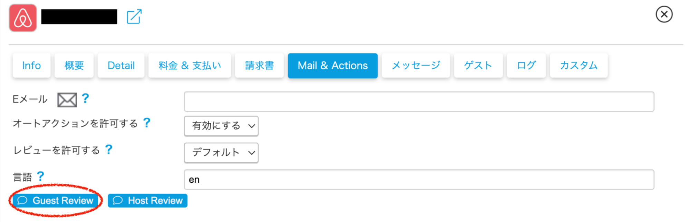Open the デフォルト review dropdown

click(x=221, y=153)
